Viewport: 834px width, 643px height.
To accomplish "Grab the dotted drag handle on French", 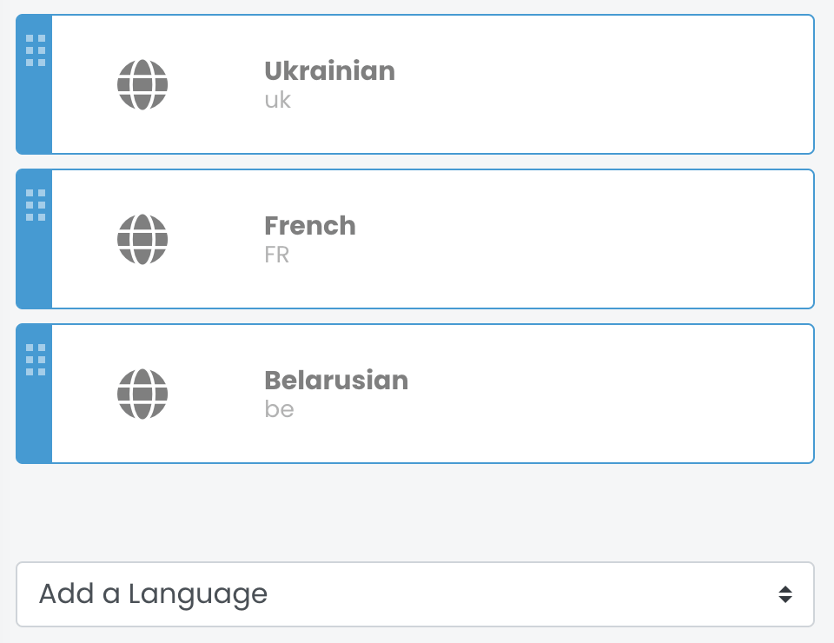I will click(x=36, y=205).
